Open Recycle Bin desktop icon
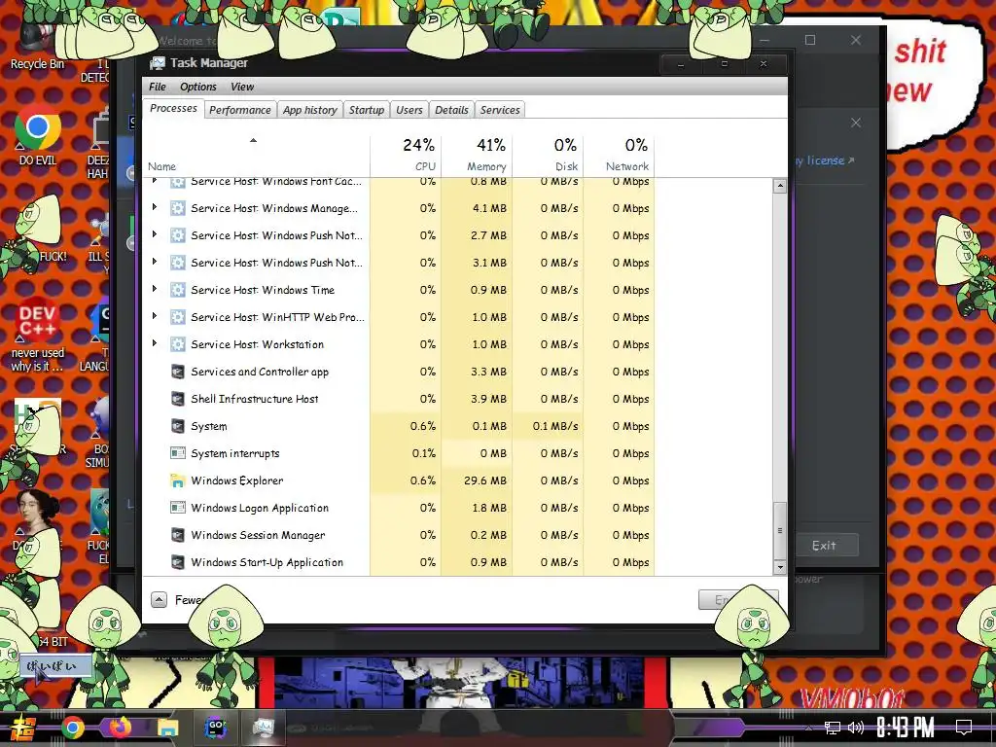Screen dimensions: 996x747 [37, 46]
